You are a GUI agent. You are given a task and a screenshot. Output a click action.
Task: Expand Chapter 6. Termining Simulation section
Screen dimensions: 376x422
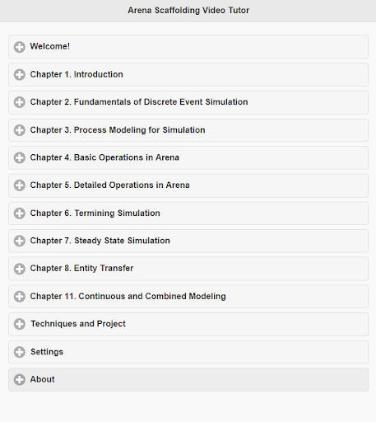188,213
